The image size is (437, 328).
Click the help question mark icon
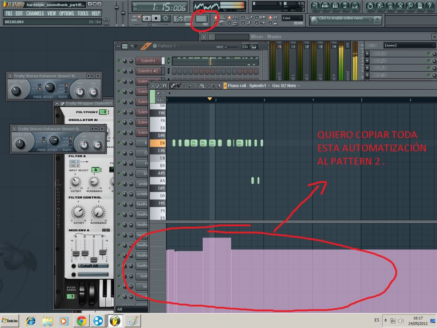coord(430,6)
